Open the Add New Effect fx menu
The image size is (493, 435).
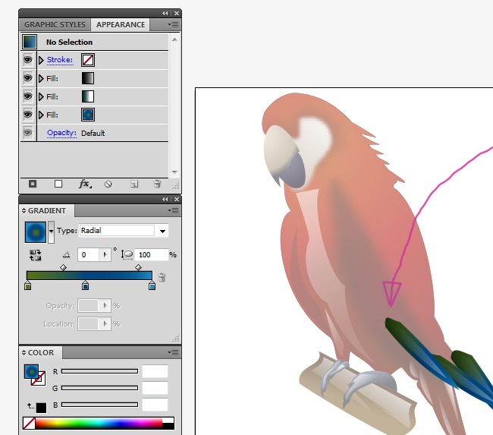pyautogui.click(x=84, y=184)
